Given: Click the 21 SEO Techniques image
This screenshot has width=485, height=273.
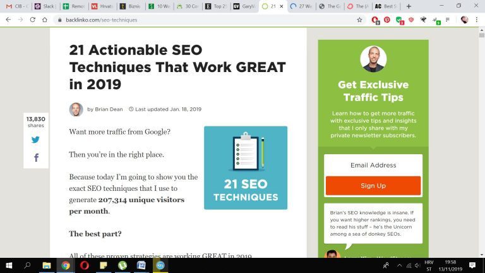Looking at the screenshot, I should point(246,167).
